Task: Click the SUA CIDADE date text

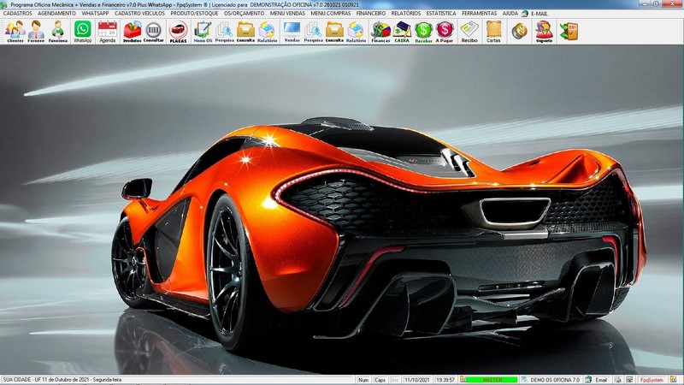Action: click(x=62, y=380)
